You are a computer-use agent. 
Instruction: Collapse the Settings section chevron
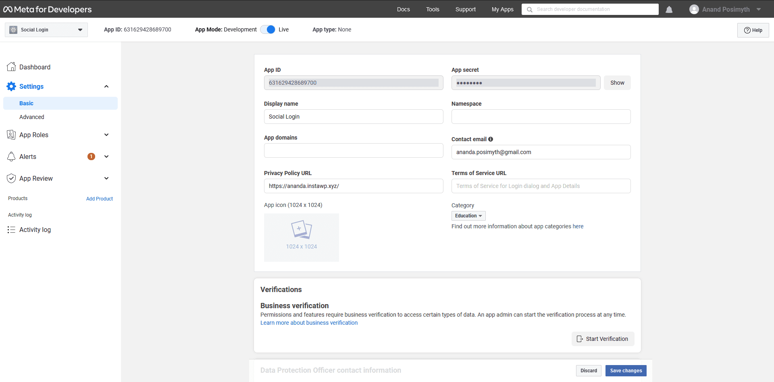coord(106,86)
